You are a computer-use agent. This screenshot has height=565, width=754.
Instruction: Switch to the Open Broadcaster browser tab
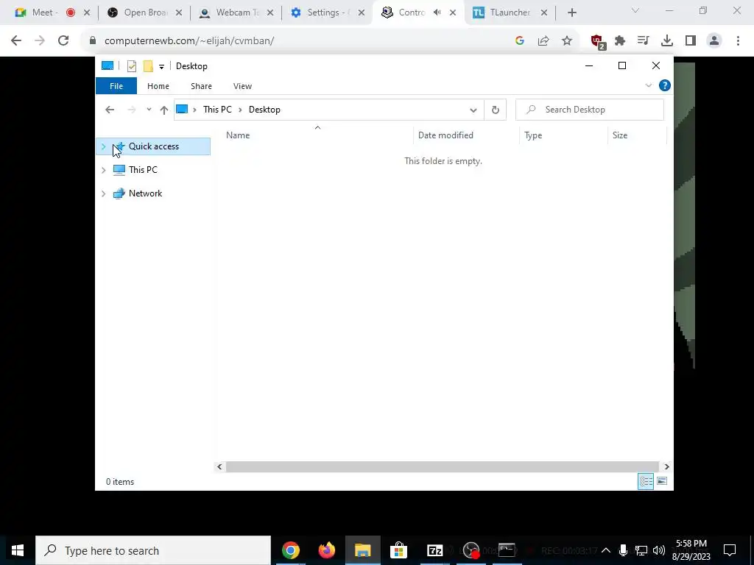pyautogui.click(x=145, y=13)
